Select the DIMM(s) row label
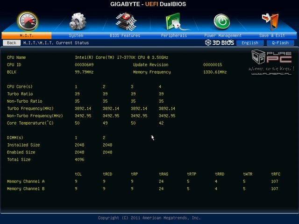Screen dimensions: 299x224 click(15, 138)
